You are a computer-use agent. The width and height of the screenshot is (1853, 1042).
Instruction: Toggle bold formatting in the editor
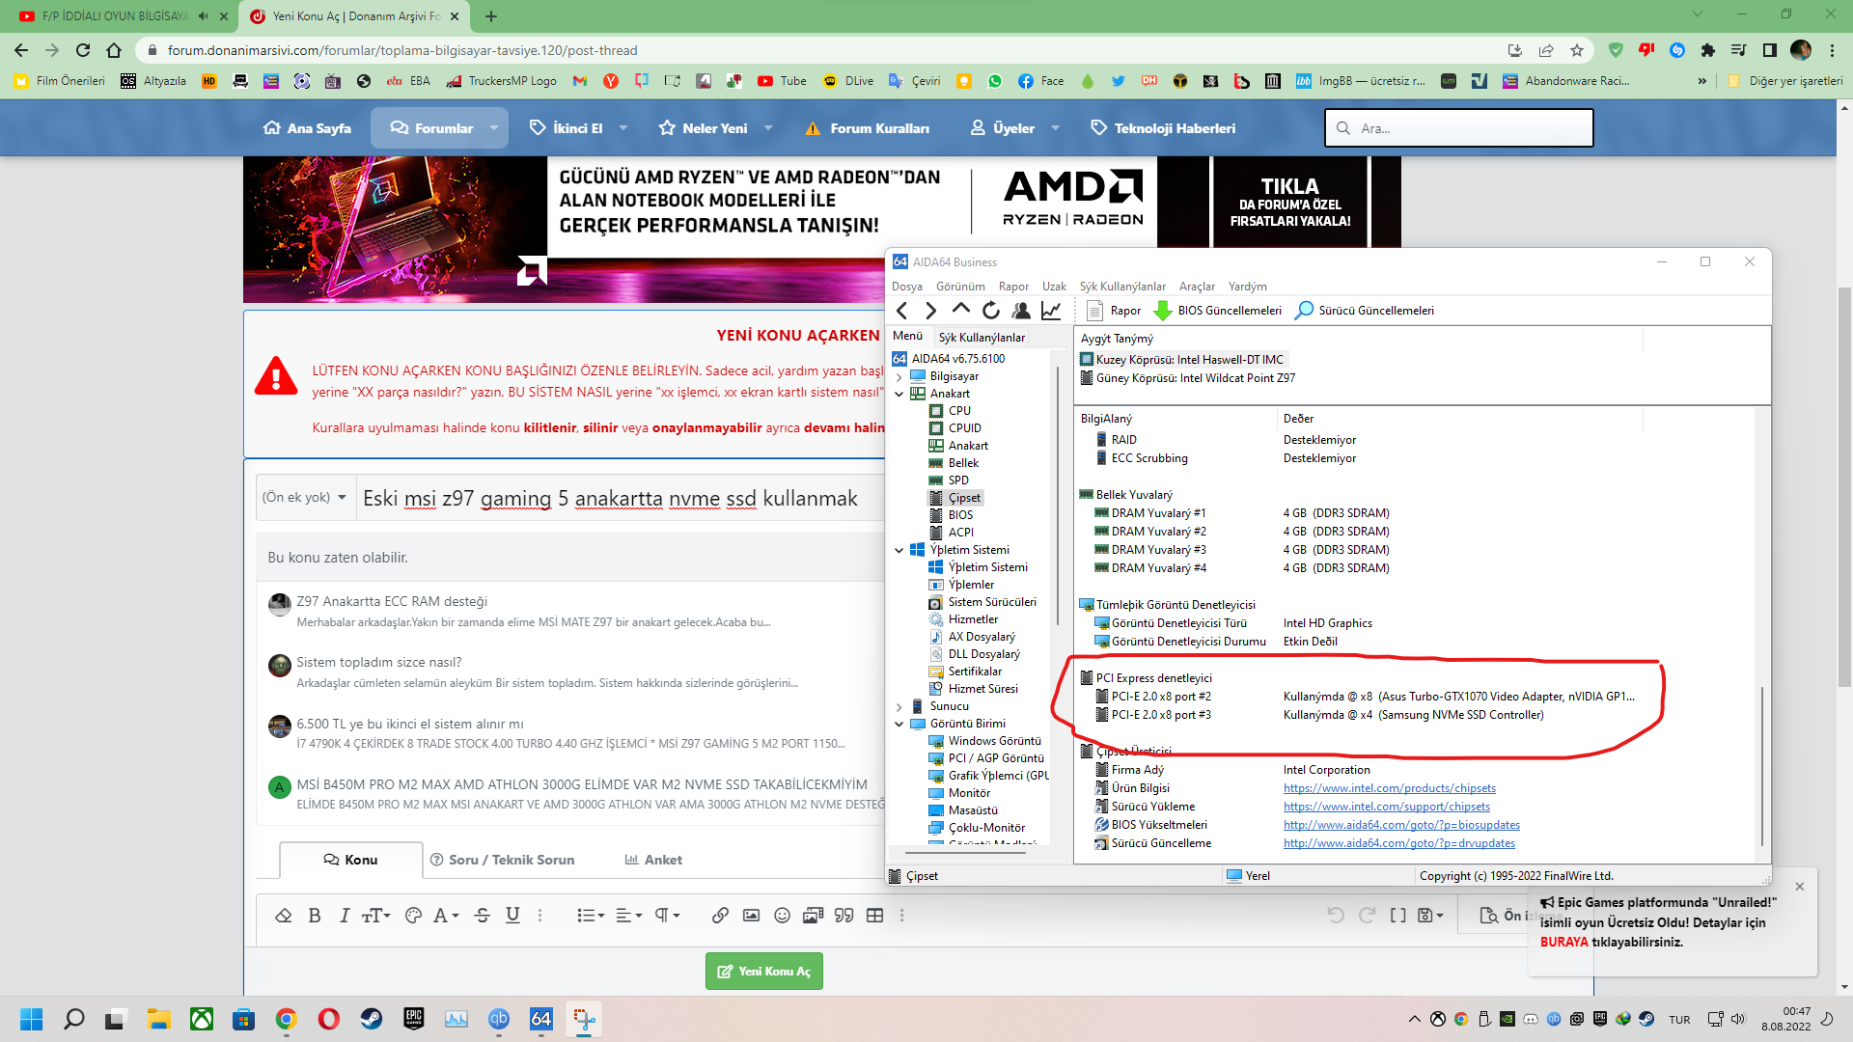[x=315, y=916]
